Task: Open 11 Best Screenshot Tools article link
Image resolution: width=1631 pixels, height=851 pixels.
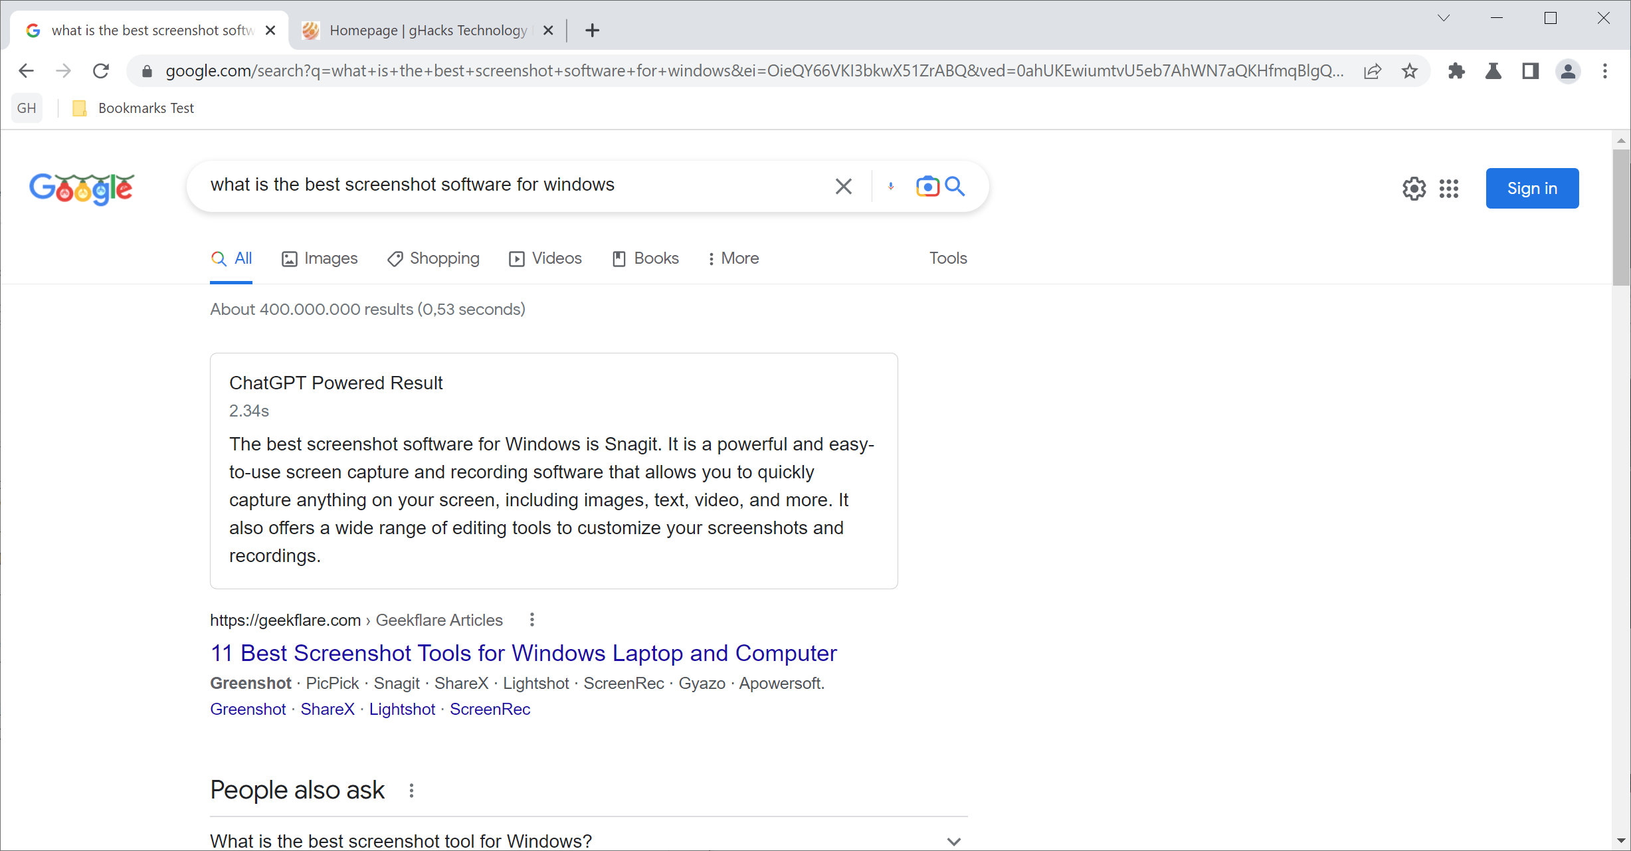Action: tap(523, 652)
